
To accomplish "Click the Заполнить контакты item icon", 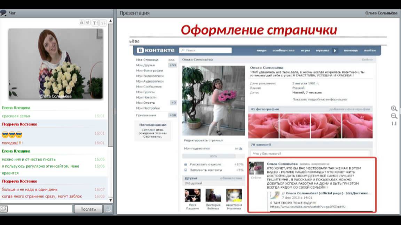I will coord(186,170).
